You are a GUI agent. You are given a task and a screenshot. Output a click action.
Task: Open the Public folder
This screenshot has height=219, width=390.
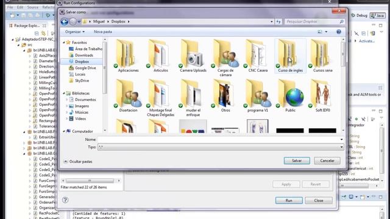click(x=290, y=96)
